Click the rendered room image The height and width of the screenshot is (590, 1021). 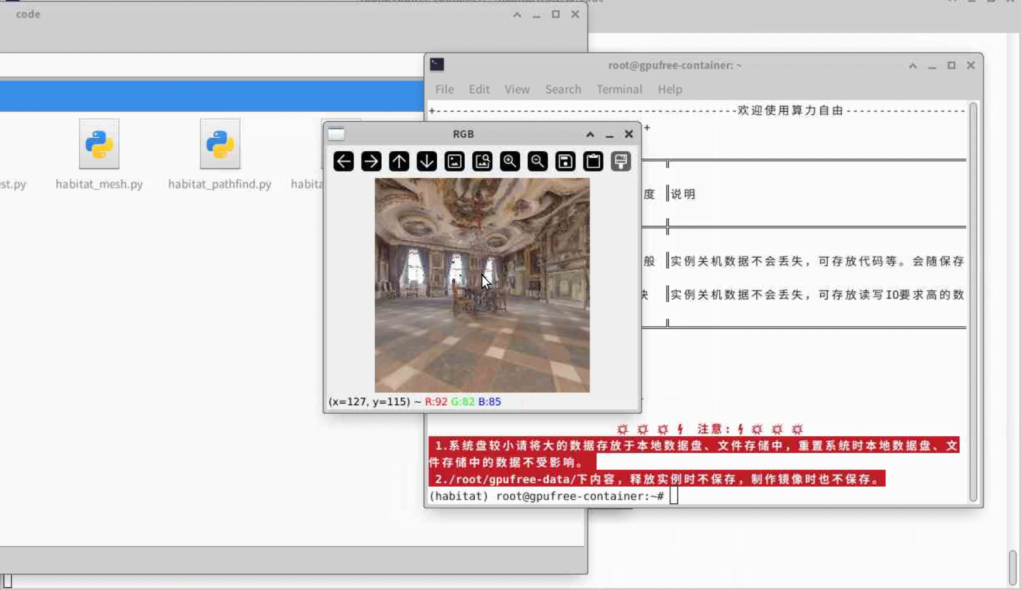coord(482,285)
